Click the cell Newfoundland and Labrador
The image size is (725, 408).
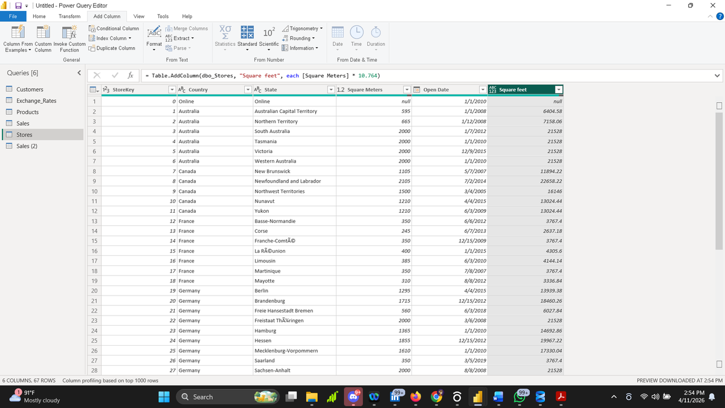click(294, 181)
